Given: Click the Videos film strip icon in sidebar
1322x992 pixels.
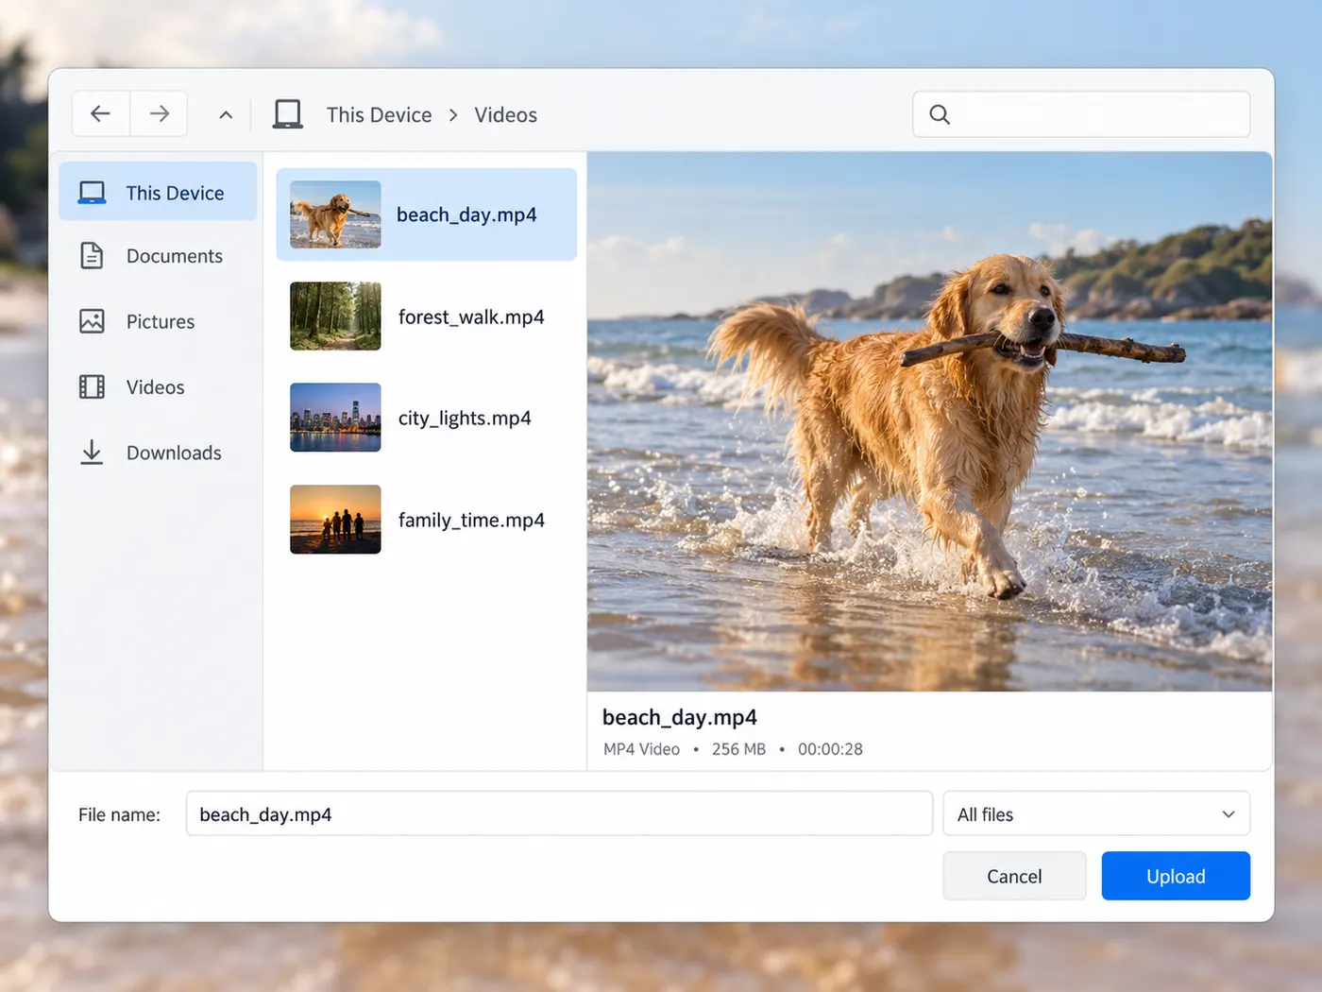Looking at the screenshot, I should [x=92, y=386].
